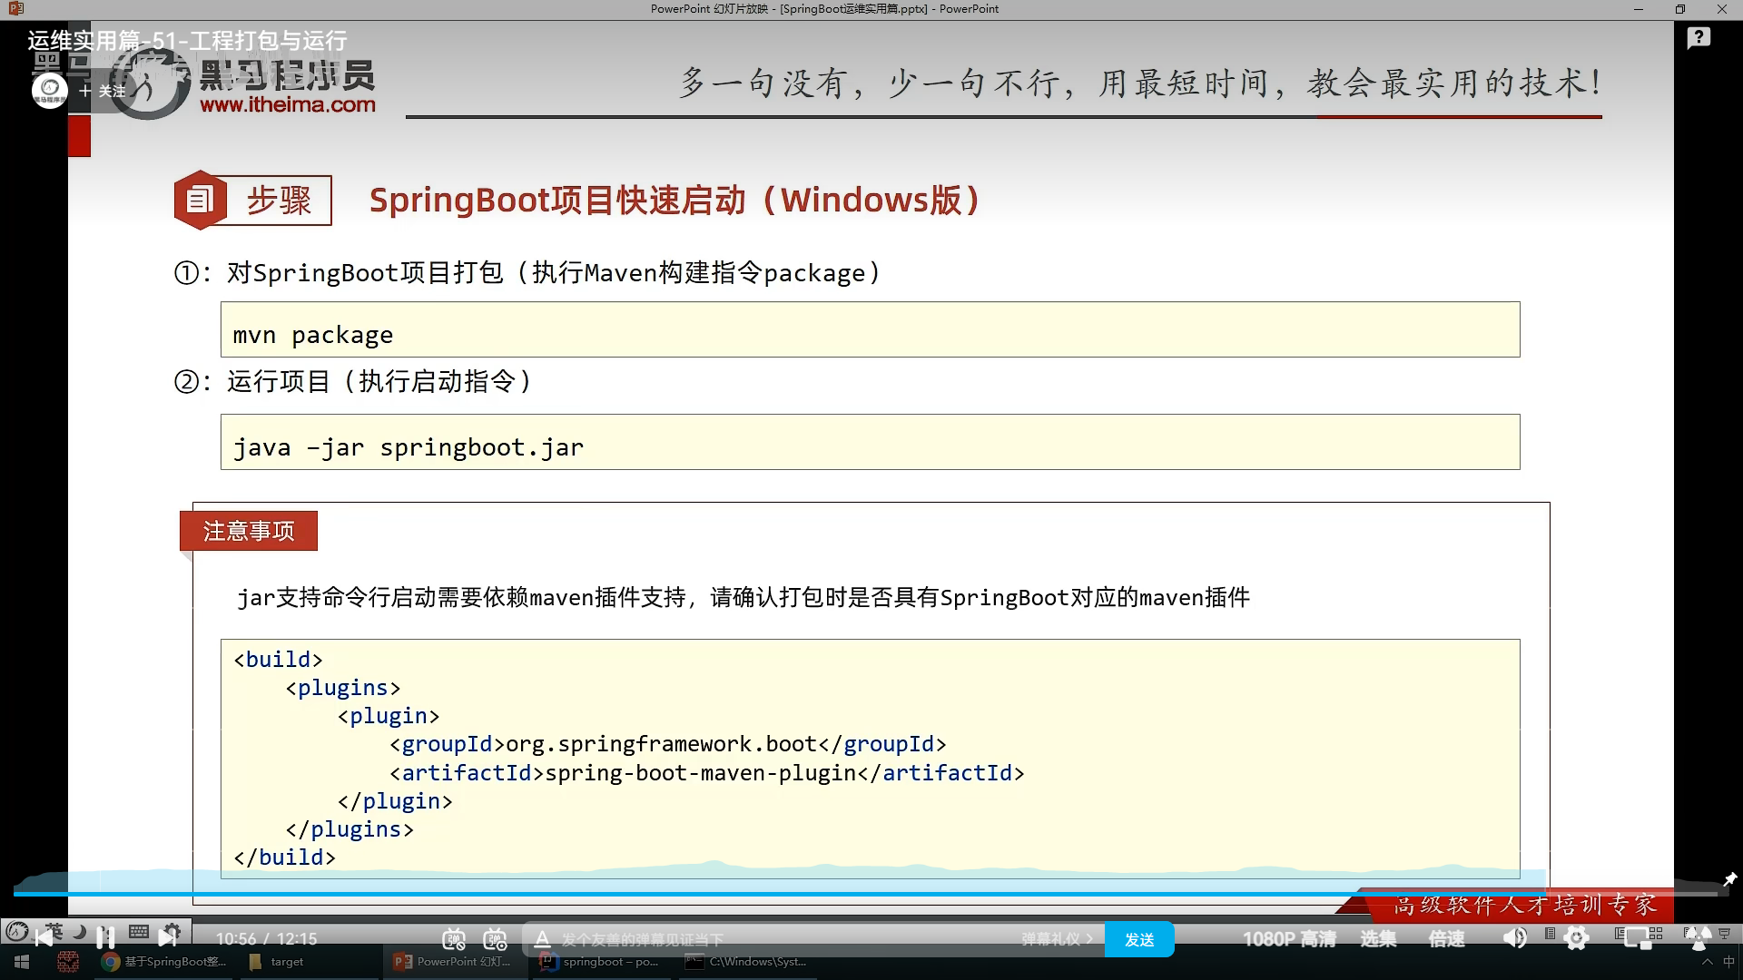Screen dimensions: 1743x980
Task: Toggle picture-in-picture mode
Action: 1640,938
